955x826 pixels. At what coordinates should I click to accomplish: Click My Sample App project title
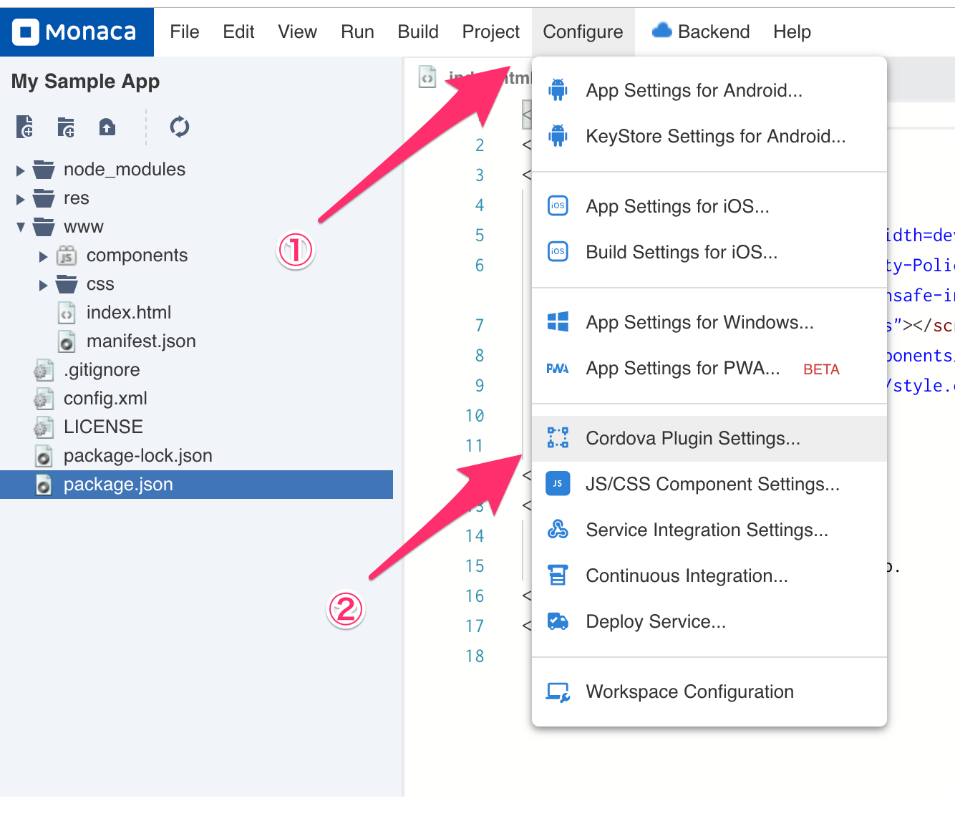pyautogui.click(x=86, y=82)
